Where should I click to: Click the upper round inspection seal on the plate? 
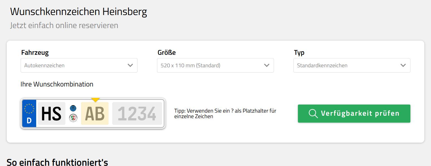tap(73, 108)
